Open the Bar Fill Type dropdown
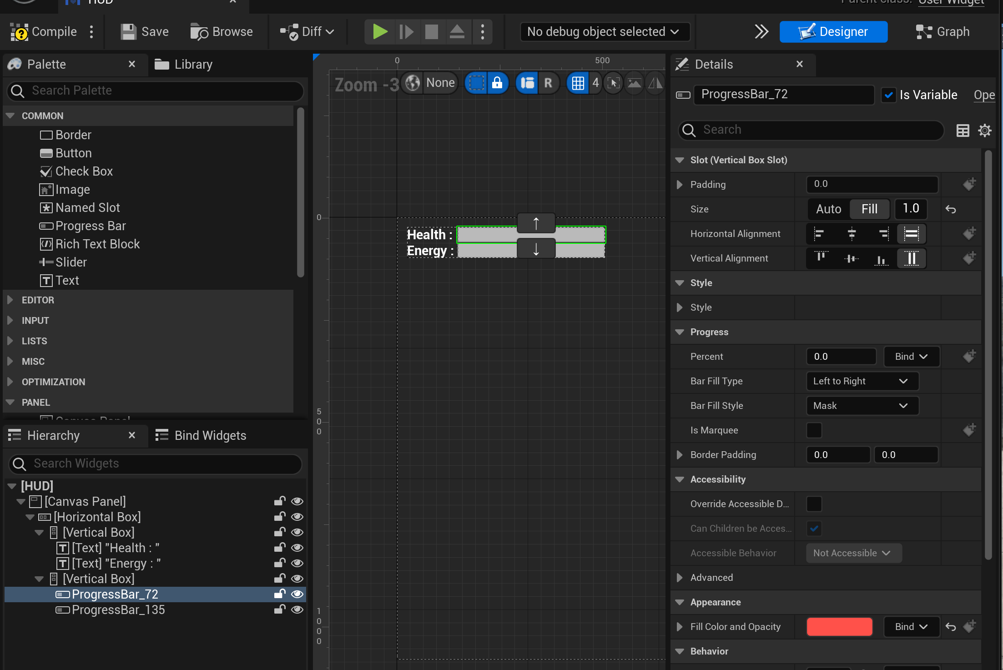This screenshot has height=670, width=1003. [862, 381]
